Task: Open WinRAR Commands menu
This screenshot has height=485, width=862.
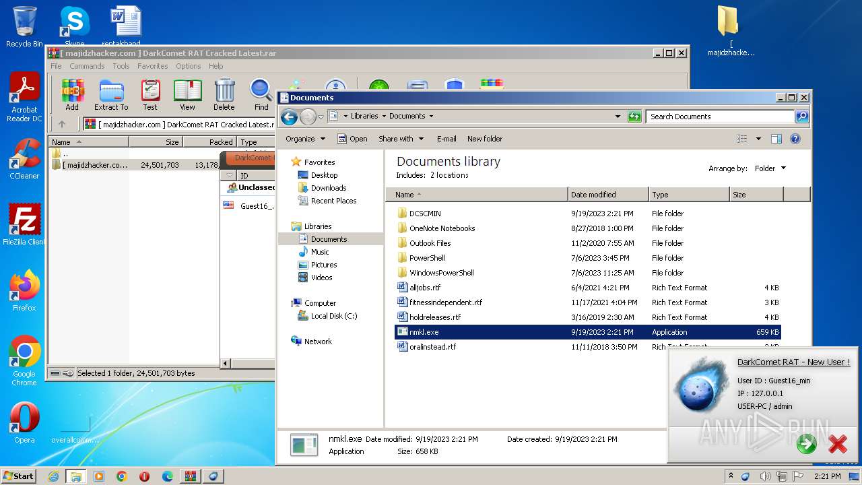Action: tap(87, 66)
